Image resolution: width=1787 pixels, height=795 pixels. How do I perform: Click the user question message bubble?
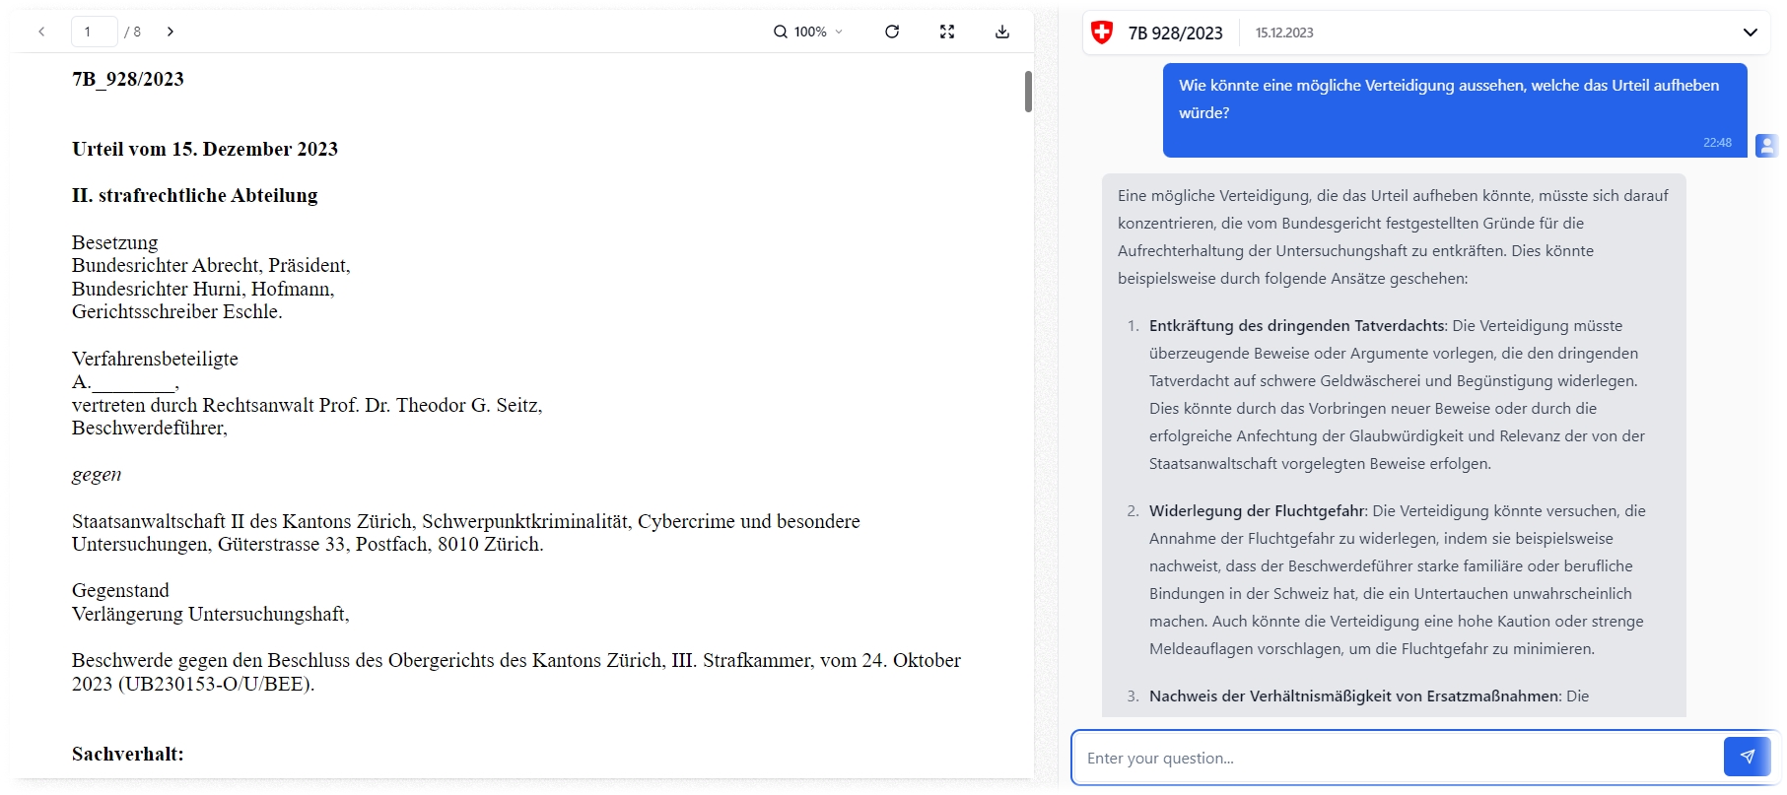coord(1455,109)
